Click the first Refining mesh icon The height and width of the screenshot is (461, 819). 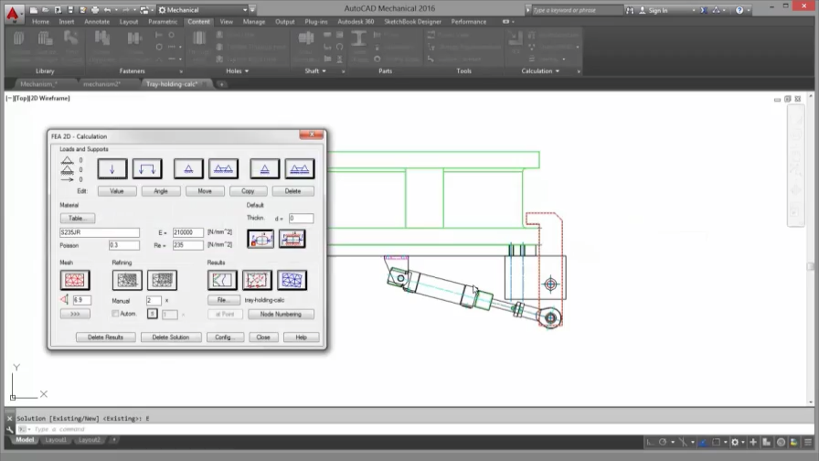(x=127, y=280)
